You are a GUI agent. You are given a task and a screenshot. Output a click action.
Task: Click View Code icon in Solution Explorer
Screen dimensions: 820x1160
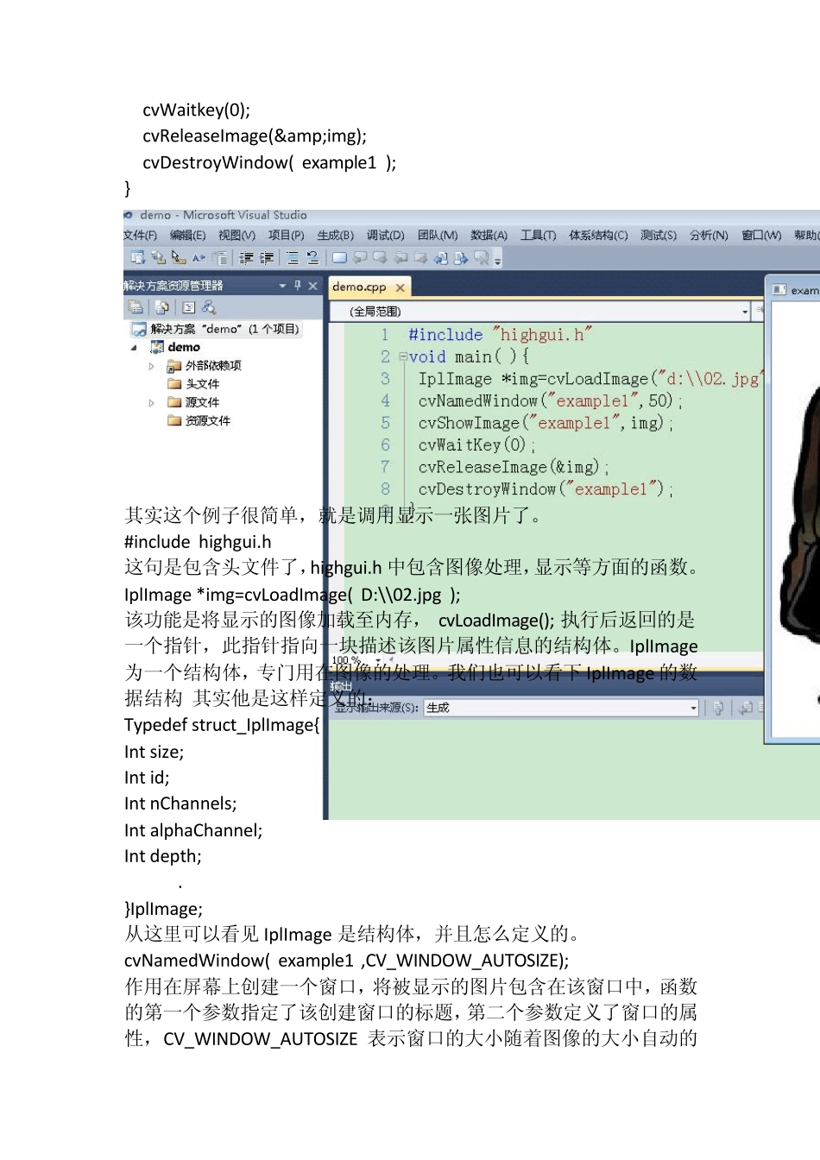tap(188, 306)
